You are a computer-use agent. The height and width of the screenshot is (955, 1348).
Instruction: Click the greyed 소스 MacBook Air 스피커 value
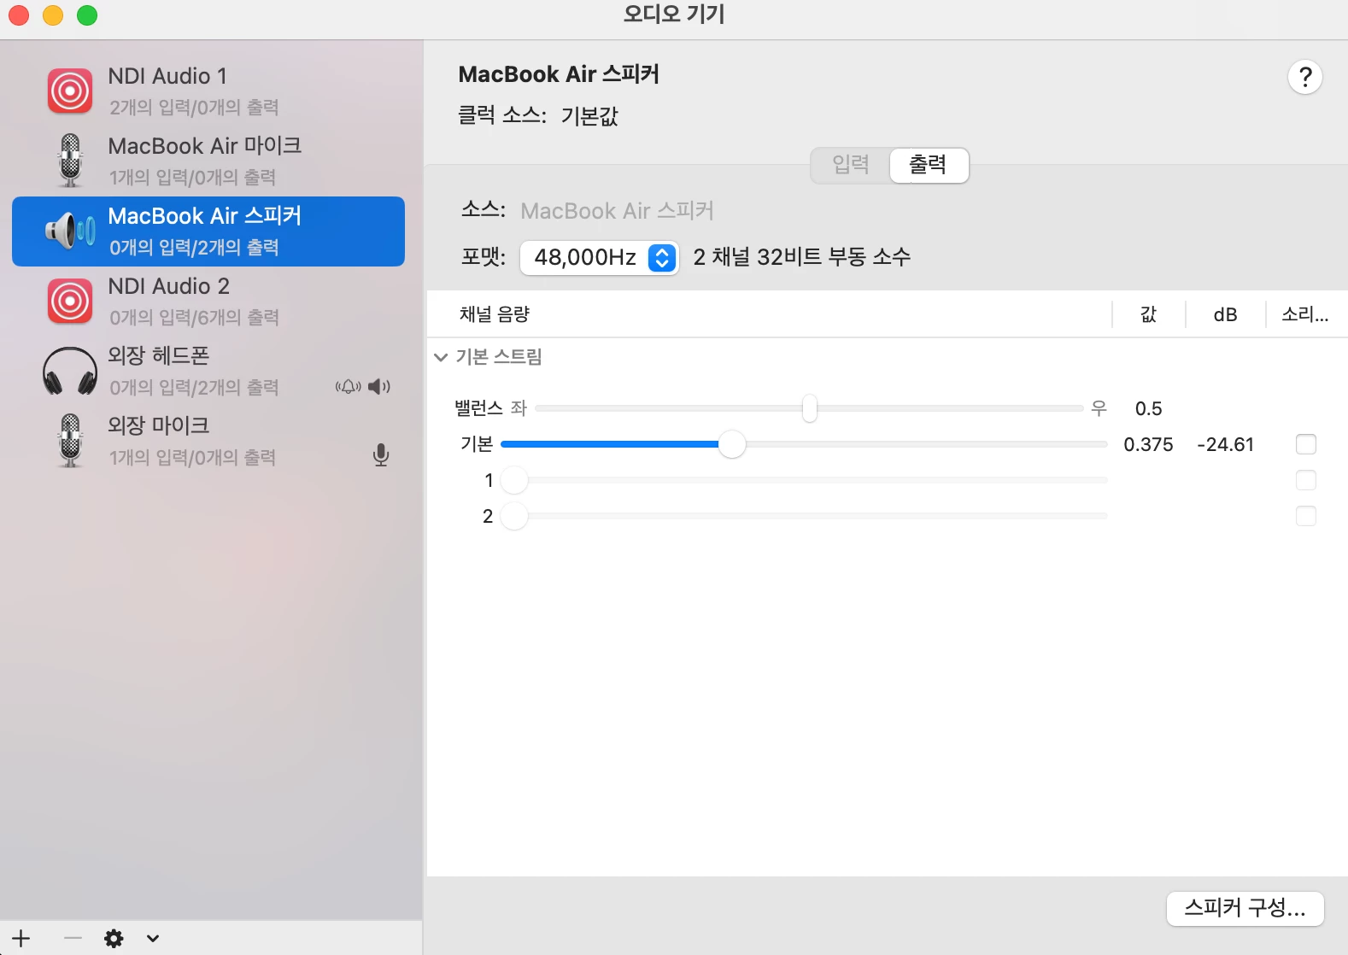pos(617,211)
